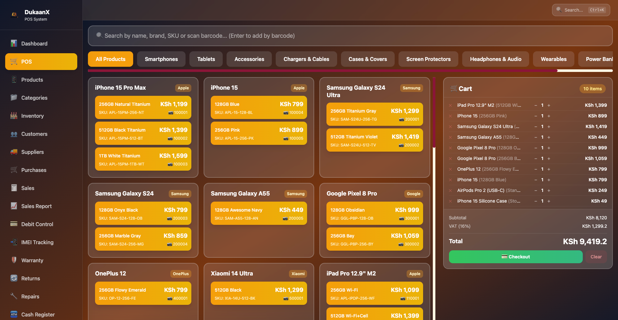Image resolution: width=618 pixels, height=320 pixels.
Task: Increase the iPhone 15 (256GB Pink) quantity
Action: coord(549,116)
